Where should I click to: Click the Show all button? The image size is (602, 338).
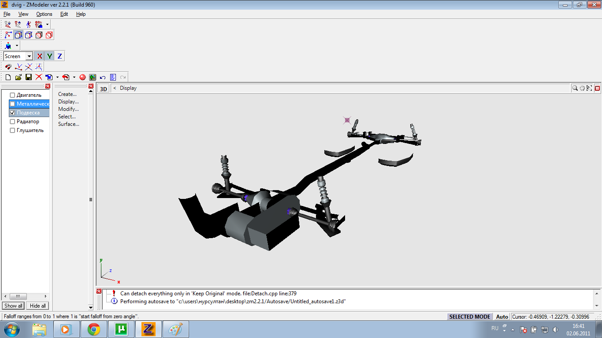point(14,306)
